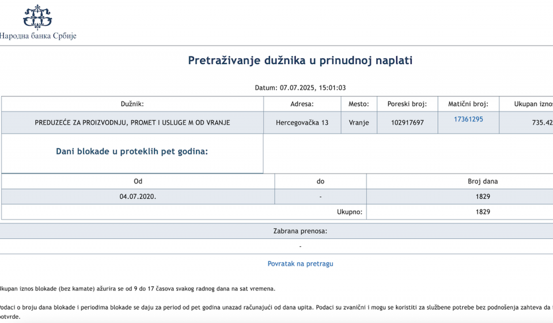The width and height of the screenshot is (553, 323).
Task: Select the Vranje city cell
Action: click(x=359, y=123)
